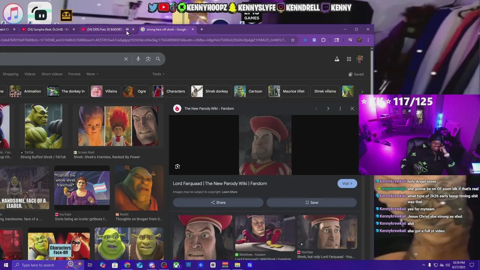The height and width of the screenshot is (270, 480).
Task: Search by image with the Lens icon
Action: (148, 59)
